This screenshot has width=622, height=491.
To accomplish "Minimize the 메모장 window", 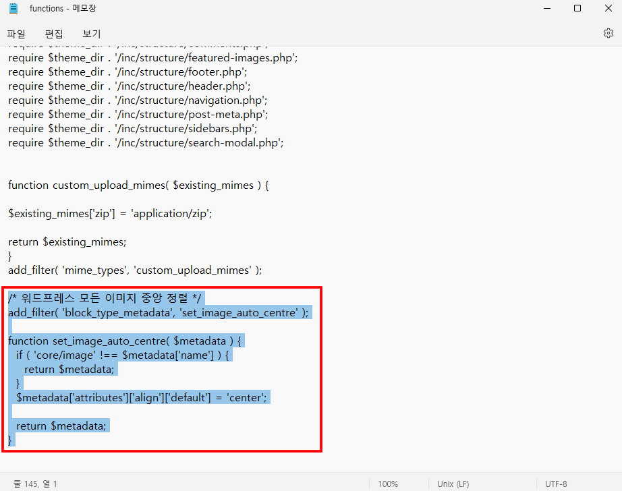I will [546, 9].
